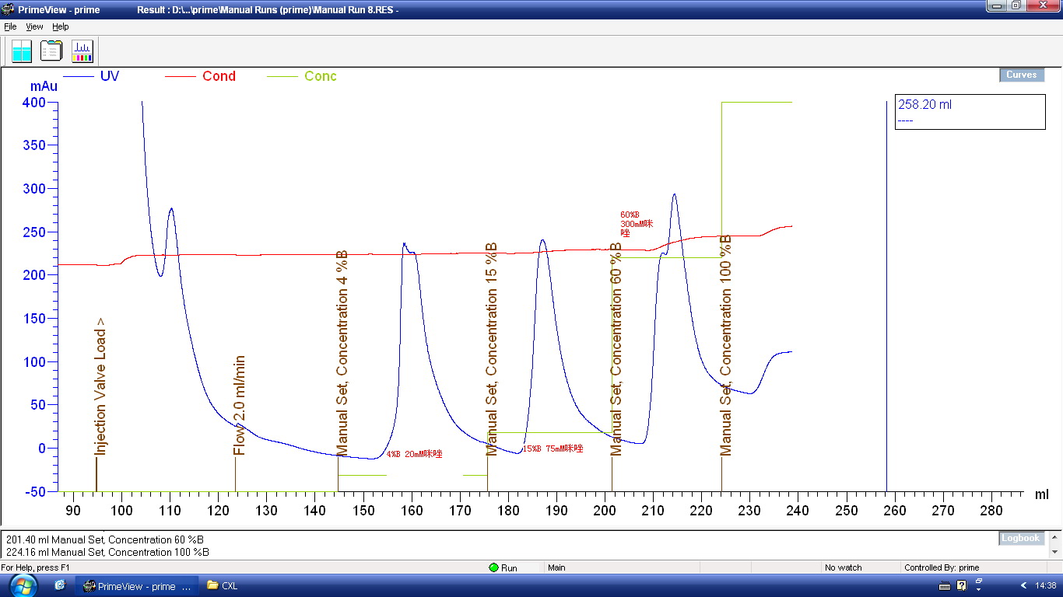Image resolution: width=1063 pixels, height=597 pixels.
Task: Click the Manual Run 8.RES result path title
Action: (268, 10)
